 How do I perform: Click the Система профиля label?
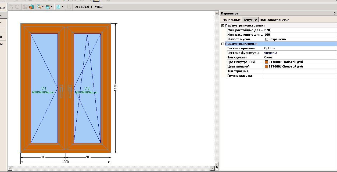(x=241, y=48)
